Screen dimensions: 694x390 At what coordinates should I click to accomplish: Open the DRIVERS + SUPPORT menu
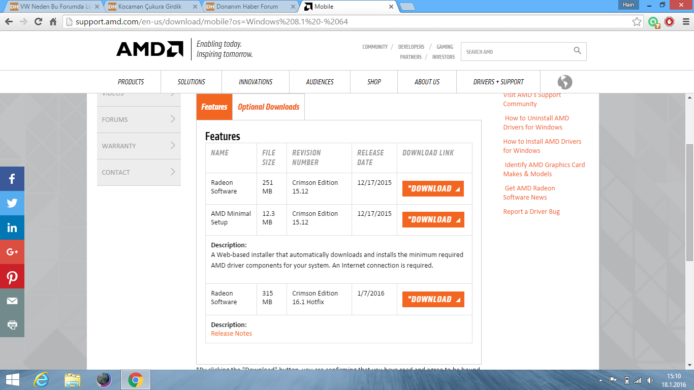click(x=498, y=82)
